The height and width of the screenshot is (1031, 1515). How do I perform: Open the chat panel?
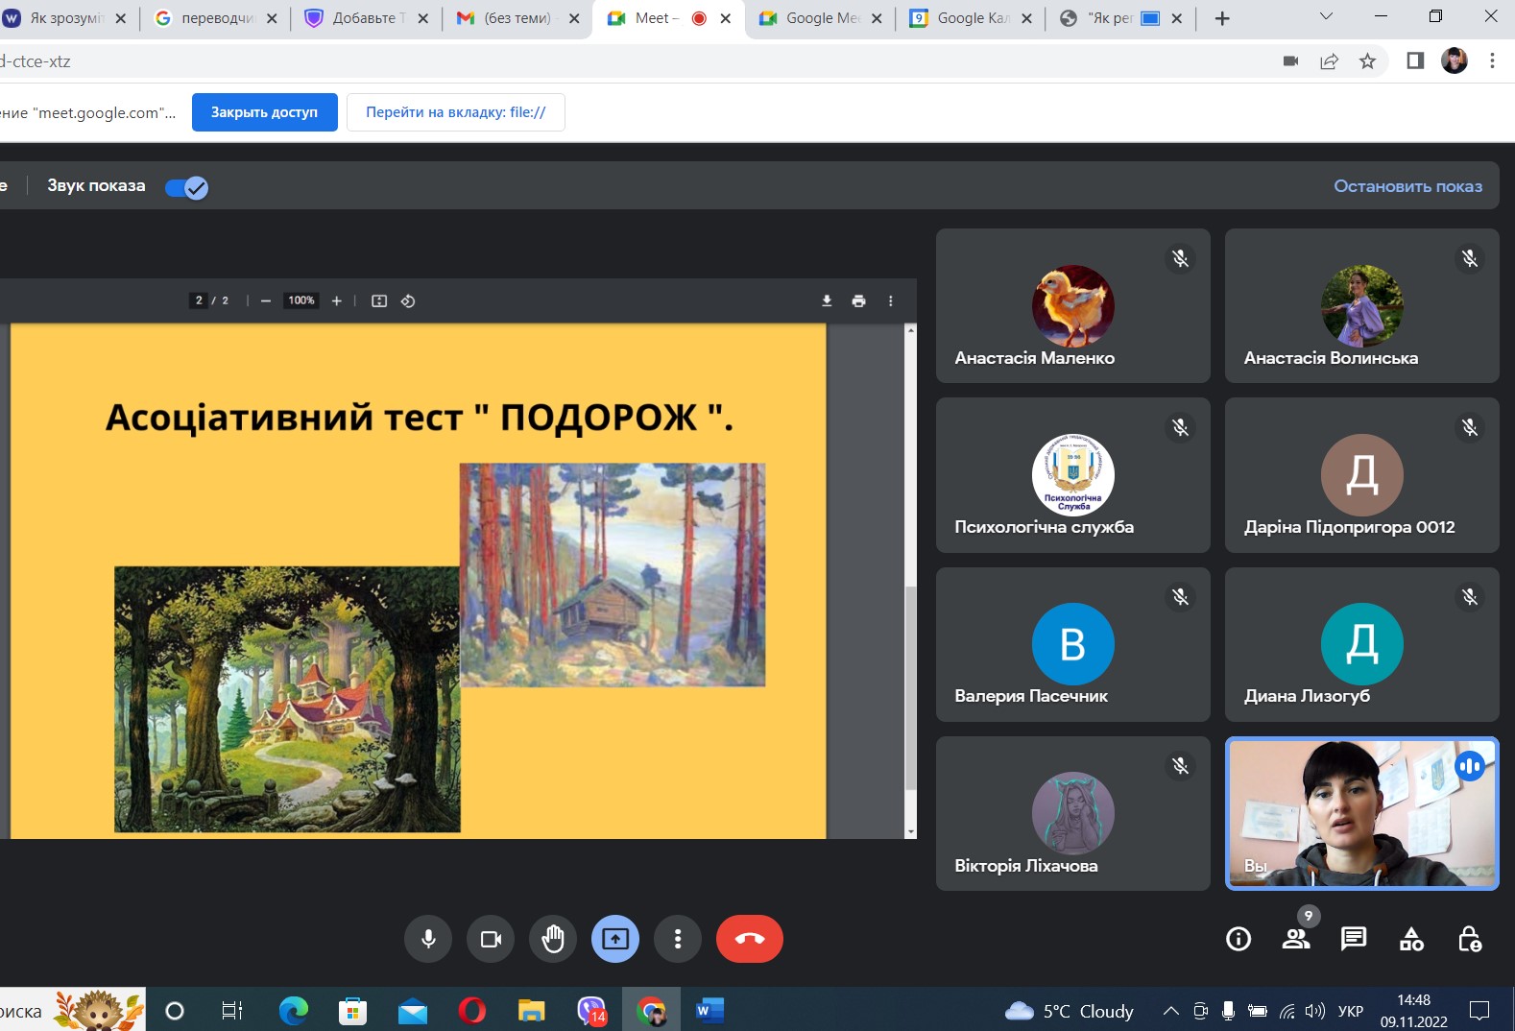pos(1354,939)
